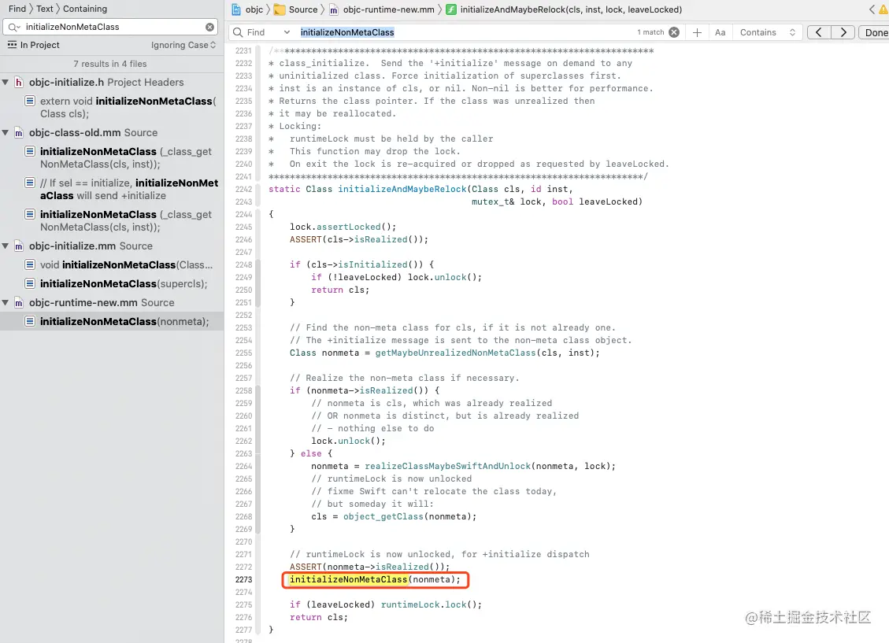
Task: Select Find in search breadcrumb
Action: point(17,9)
